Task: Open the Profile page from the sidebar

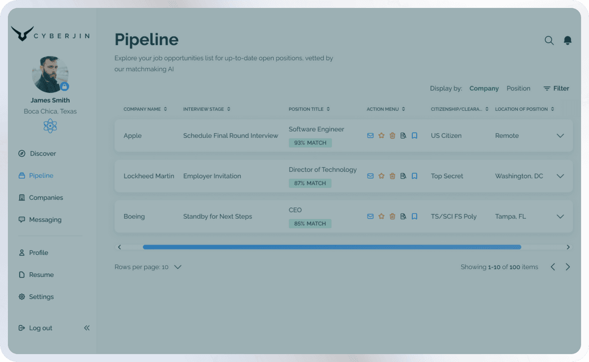Action: pos(33,252)
